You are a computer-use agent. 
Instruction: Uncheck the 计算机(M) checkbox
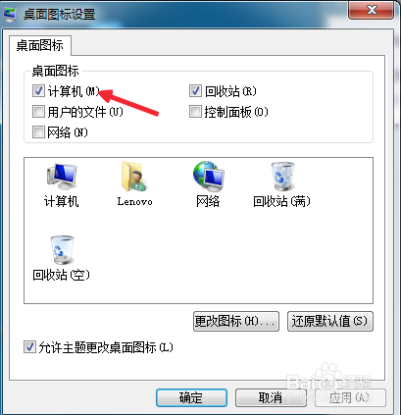[x=38, y=91]
